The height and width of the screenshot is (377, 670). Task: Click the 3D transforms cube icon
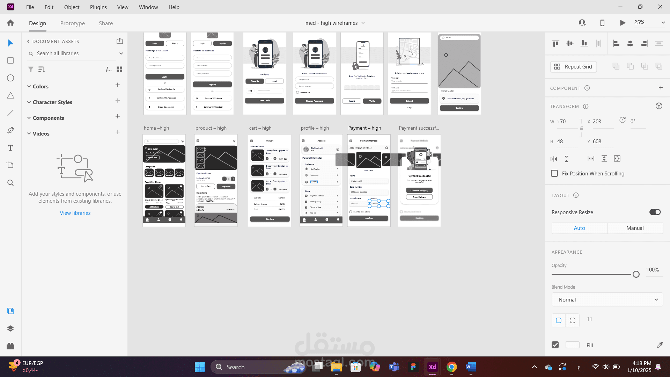coord(659,106)
